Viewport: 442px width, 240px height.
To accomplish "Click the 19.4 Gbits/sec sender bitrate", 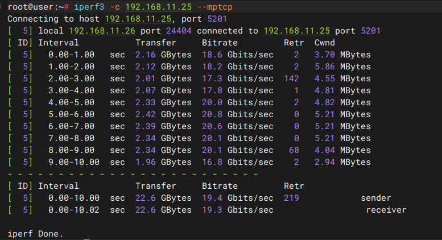I will [x=238, y=198].
